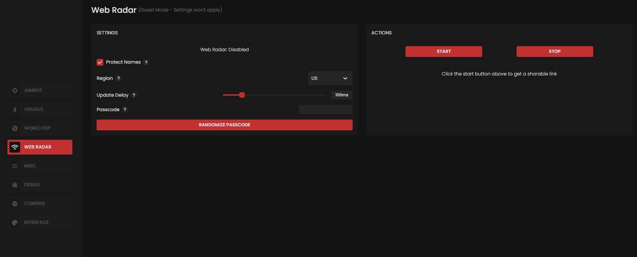Click the 100ms delay value box

click(x=341, y=95)
